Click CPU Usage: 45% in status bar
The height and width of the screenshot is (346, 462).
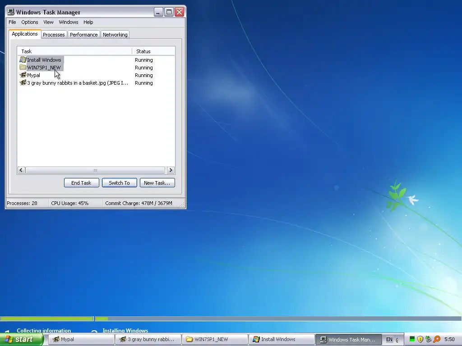(x=70, y=203)
